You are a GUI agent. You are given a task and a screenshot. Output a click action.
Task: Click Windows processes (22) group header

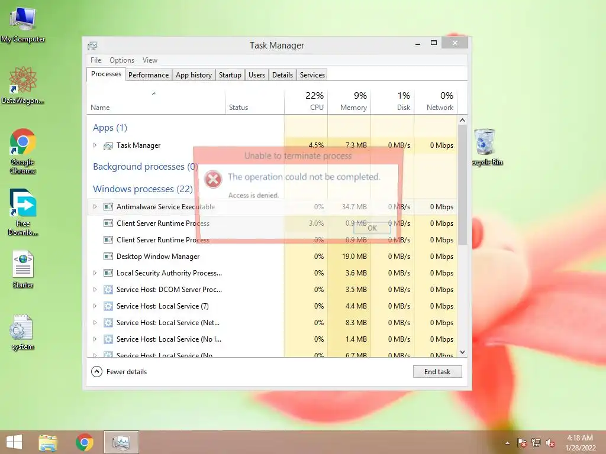pos(143,189)
